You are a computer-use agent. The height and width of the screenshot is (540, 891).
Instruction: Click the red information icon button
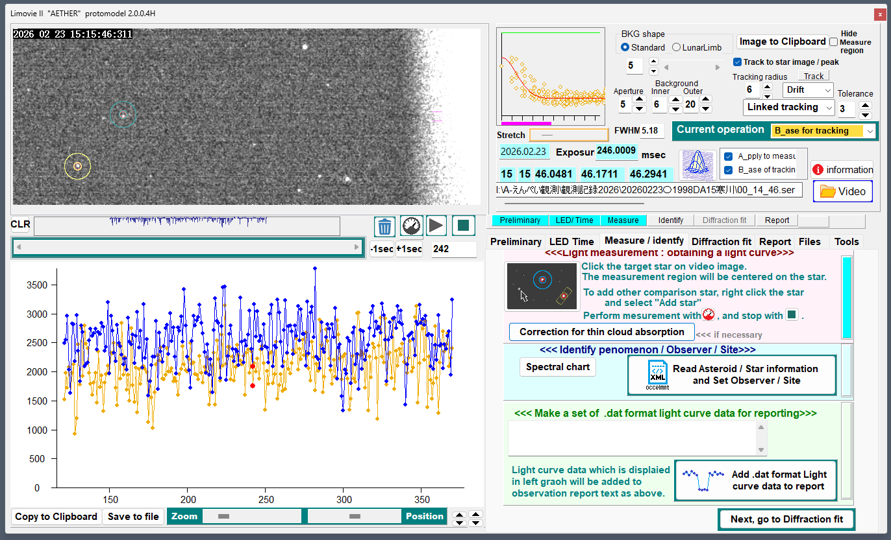coord(842,170)
